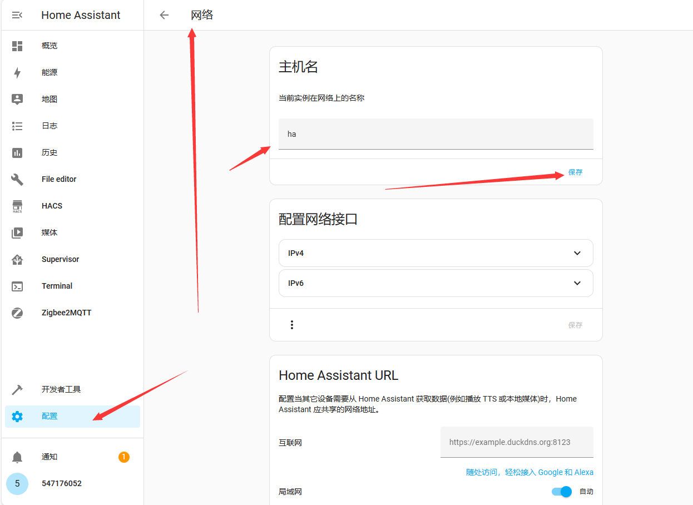The image size is (693, 505).
Task: View the notification count badge 1
Action: [x=123, y=457]
